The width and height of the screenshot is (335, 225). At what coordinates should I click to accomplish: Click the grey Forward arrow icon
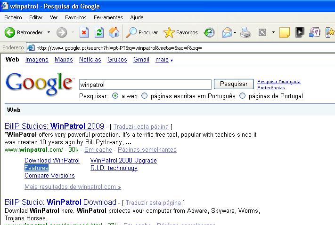click(x=62, y=32)
